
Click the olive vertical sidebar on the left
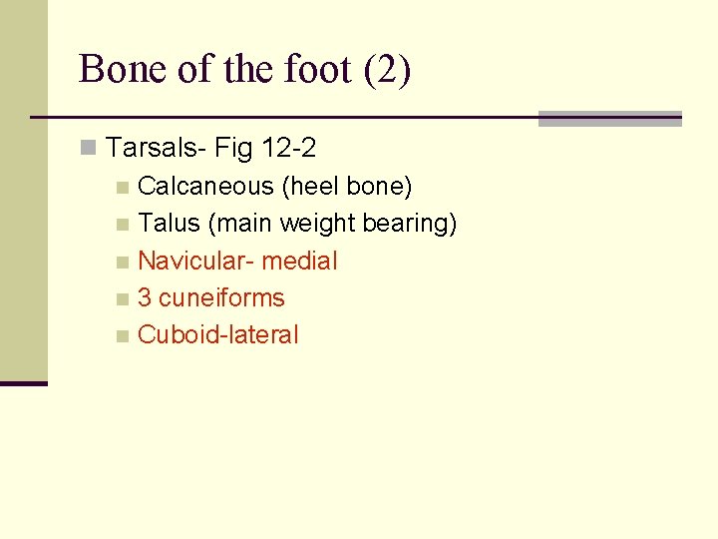[x=23, y=190]
